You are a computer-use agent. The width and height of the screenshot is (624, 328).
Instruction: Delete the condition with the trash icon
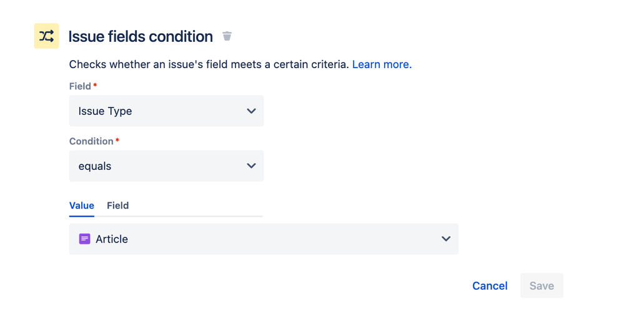coord(227,36)
